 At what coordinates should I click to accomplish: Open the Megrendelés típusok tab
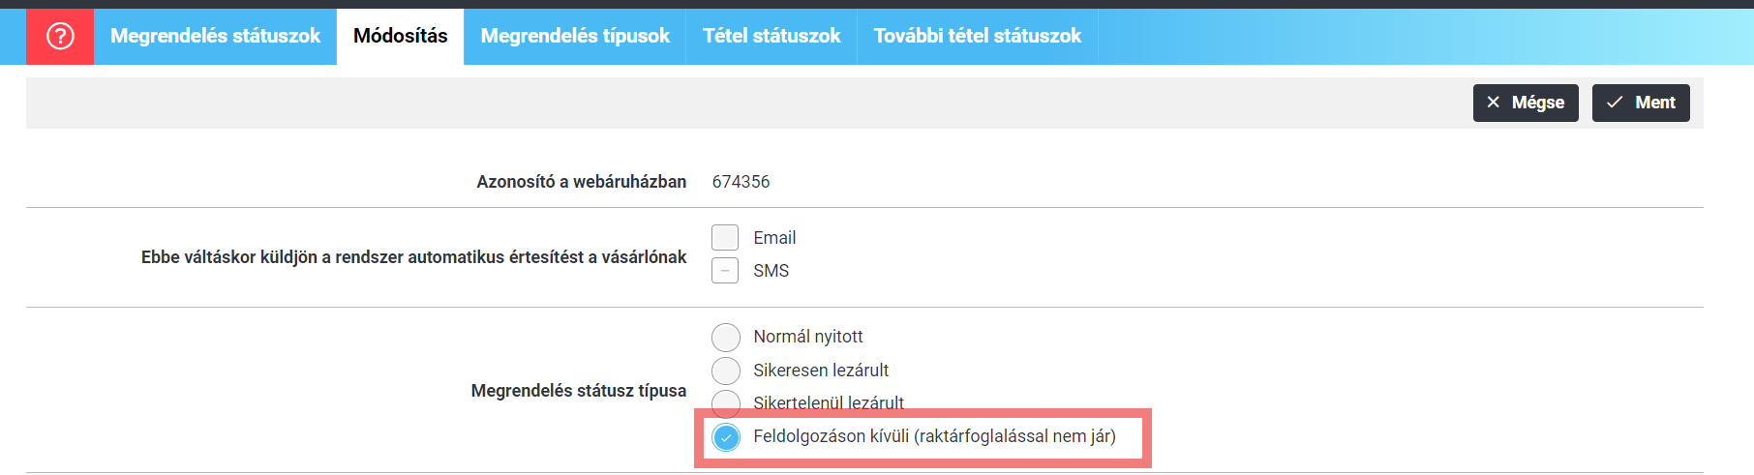click(575, 37)
